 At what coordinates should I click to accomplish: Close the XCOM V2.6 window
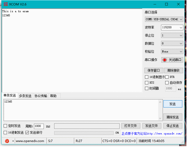click(178, 4)
